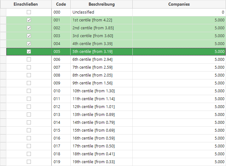Check the Unclassified row checkbox
Viewport: 226px width, 166px height.
click(29, 12)
